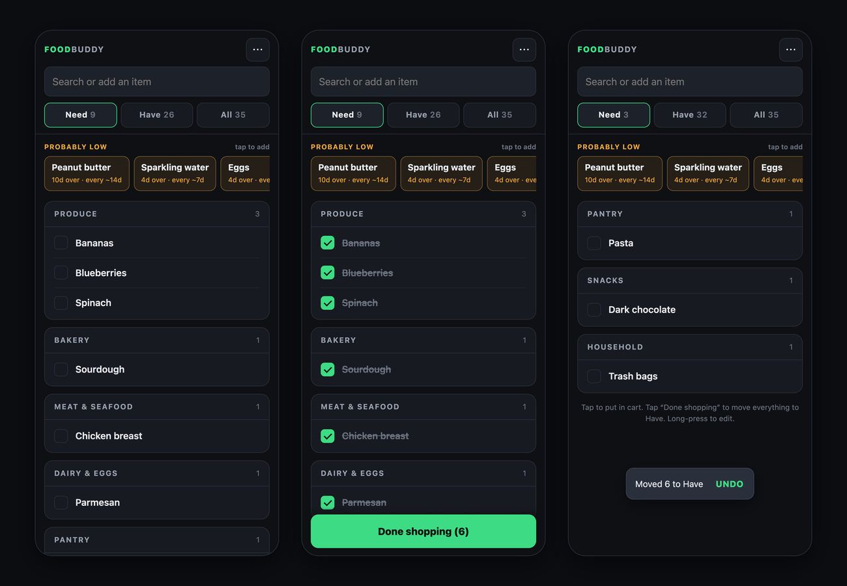847x586 pixels.
Task: Uncheck the Bananas box in the middle phone
Action: tap(327, 243)
